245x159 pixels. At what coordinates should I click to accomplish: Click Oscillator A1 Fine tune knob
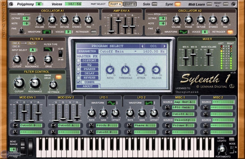tap(21, 30)
